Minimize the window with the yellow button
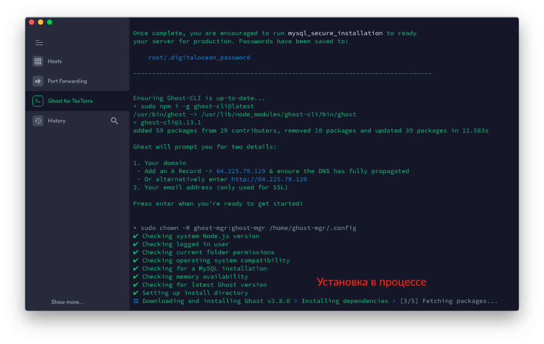The image size is (544, 344). [41, 22]
